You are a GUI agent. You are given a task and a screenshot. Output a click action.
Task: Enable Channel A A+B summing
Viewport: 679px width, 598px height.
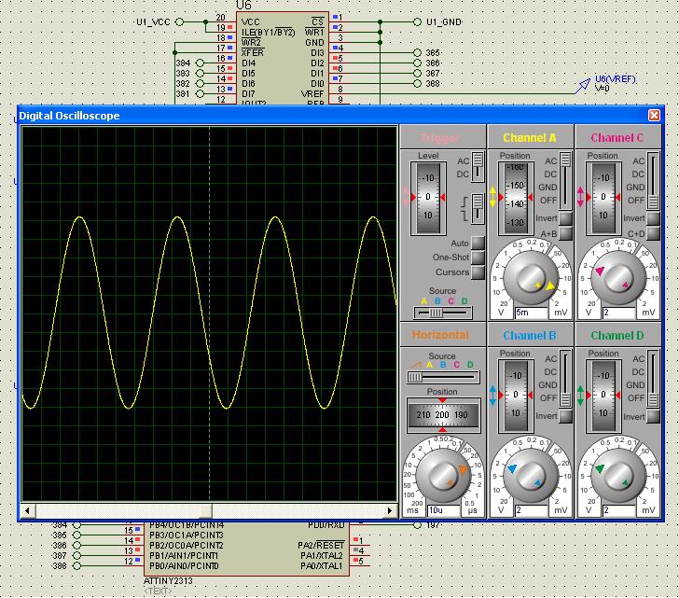(x=565, y=234)
